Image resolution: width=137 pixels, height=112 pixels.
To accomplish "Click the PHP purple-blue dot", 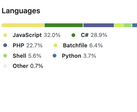I will (5, 45).
